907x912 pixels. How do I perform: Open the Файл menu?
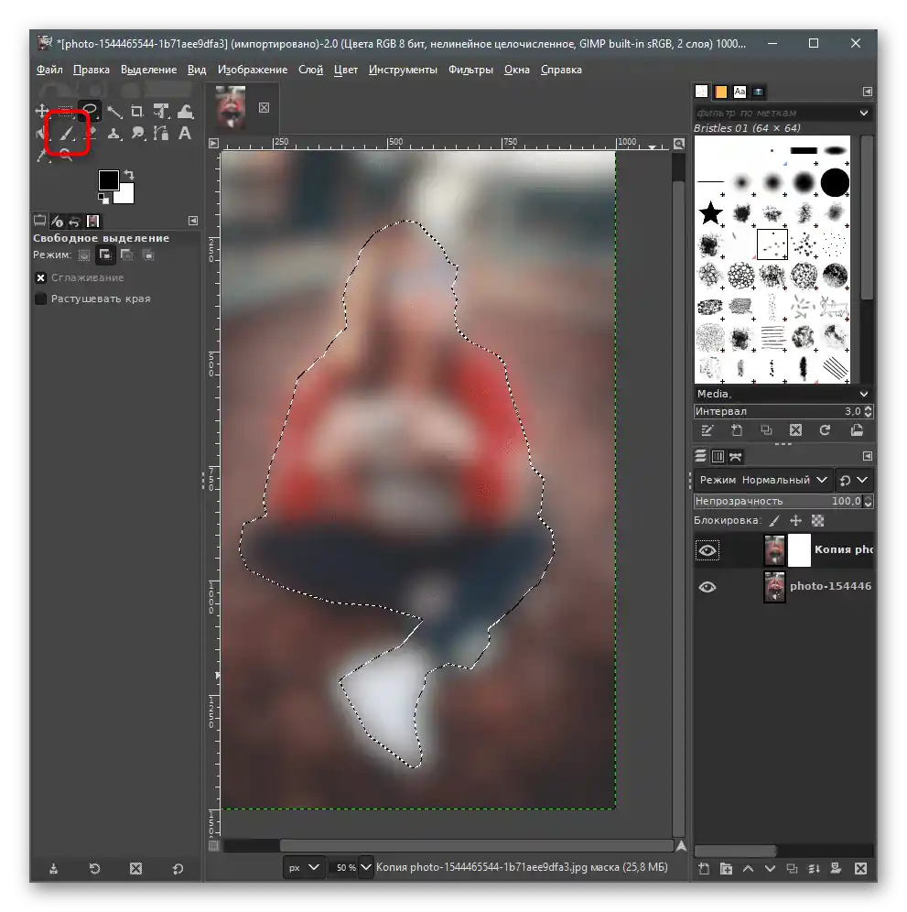[x=49, y=70]
